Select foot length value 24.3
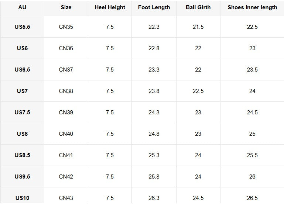Screen dimensions: 284x204 (154, 113)
